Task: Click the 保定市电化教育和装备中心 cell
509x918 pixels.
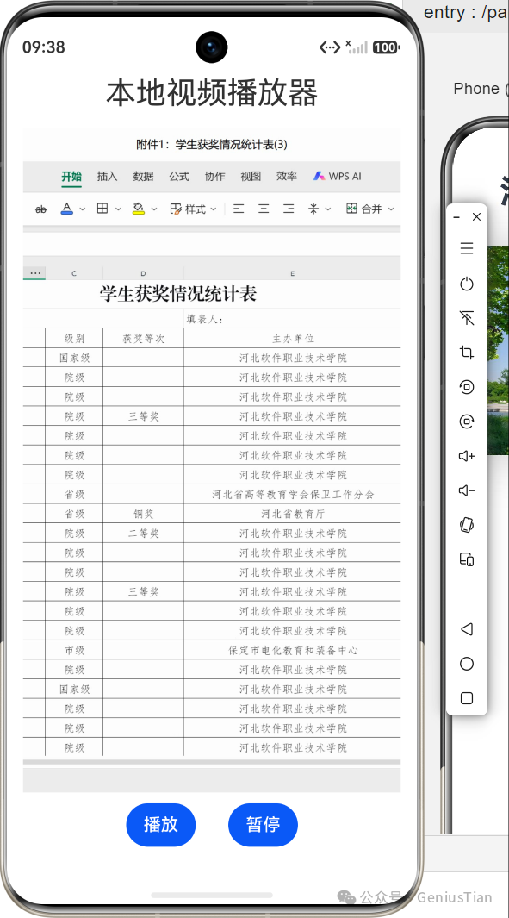Action: (293, 651)
